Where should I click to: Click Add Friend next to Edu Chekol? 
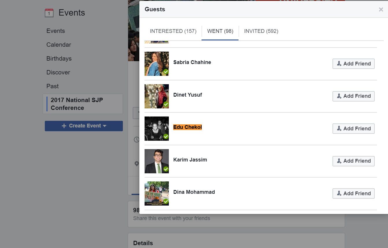click(x=353, y=129)
